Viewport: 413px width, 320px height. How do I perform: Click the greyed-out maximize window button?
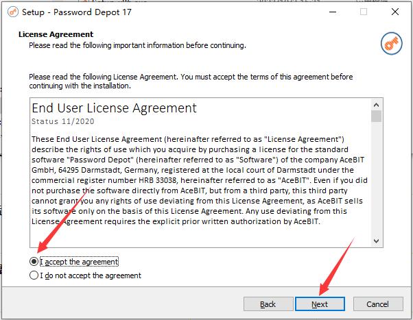(x=364, y=12)
